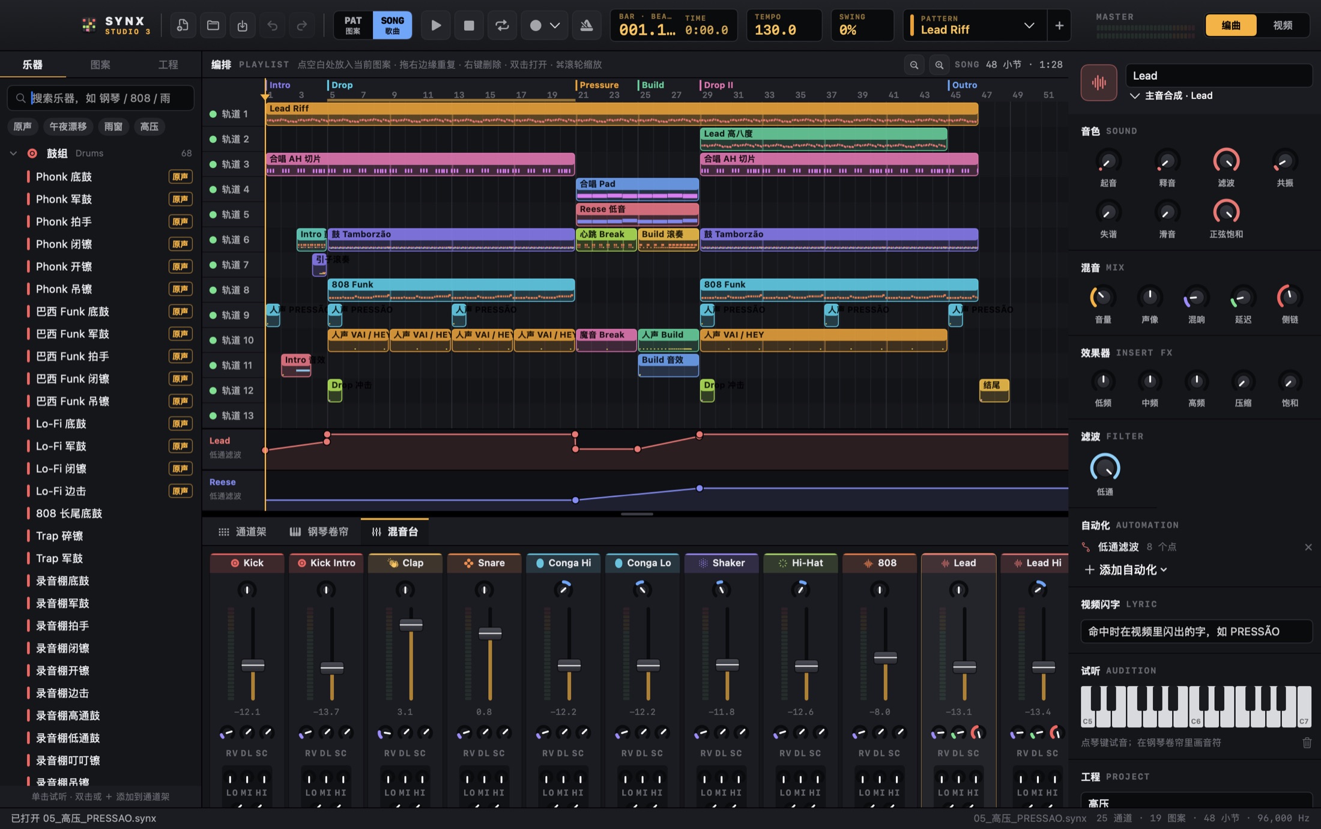The image size is (1321, 829).
Task: Click the instrument search field
Action: tap(100, 98)
